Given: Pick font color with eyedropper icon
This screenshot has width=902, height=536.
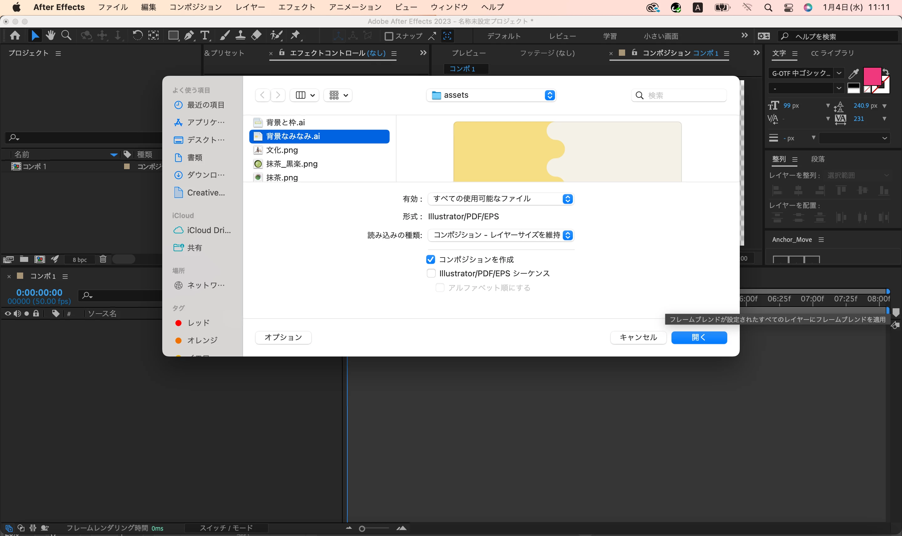Looking at the screenshot, I should pyautogui.click(x=853, y=74).
